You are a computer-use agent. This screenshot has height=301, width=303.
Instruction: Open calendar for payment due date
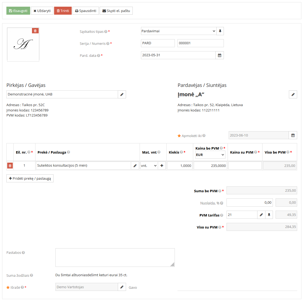[293, 135]
